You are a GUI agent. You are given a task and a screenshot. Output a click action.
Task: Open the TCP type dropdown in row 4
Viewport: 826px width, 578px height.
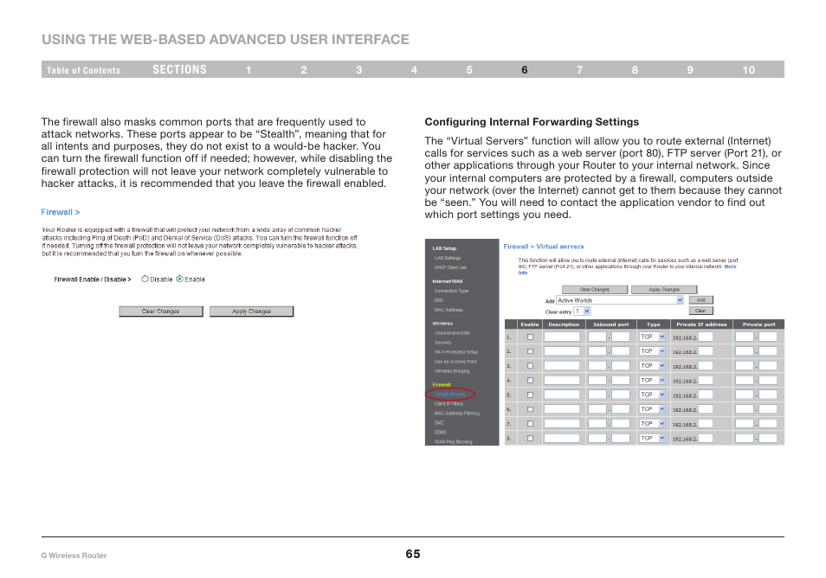[653, 380]
